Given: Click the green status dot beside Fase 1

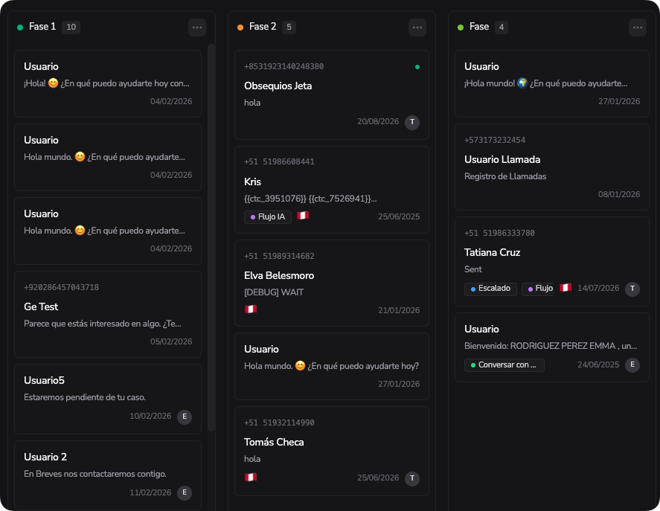Looking at the screenshot, I should click(x=20, y=28).
